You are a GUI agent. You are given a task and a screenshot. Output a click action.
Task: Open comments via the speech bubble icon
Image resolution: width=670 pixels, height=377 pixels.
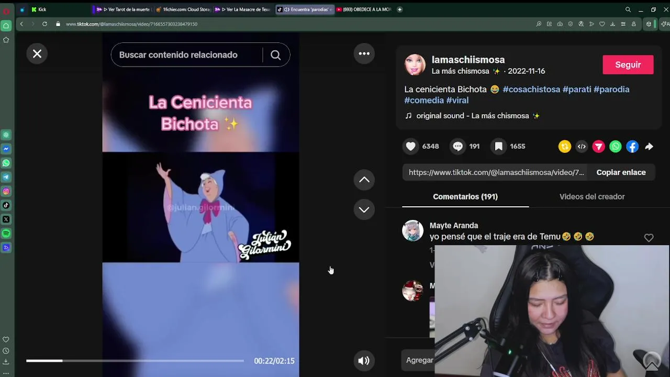(x=458, y=147)
